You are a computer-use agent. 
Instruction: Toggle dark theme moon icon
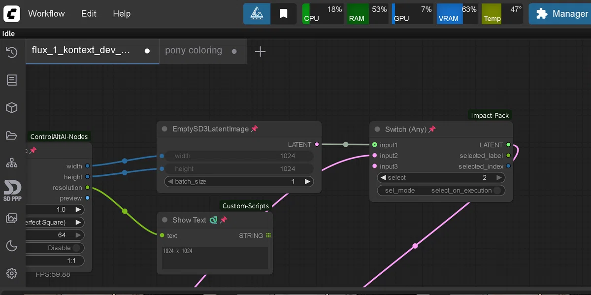coord(12,246)
